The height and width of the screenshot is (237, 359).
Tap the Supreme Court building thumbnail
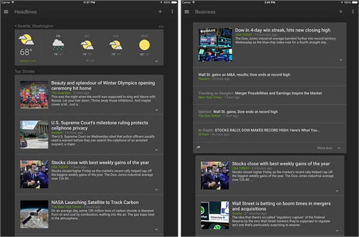click(34, 134)
